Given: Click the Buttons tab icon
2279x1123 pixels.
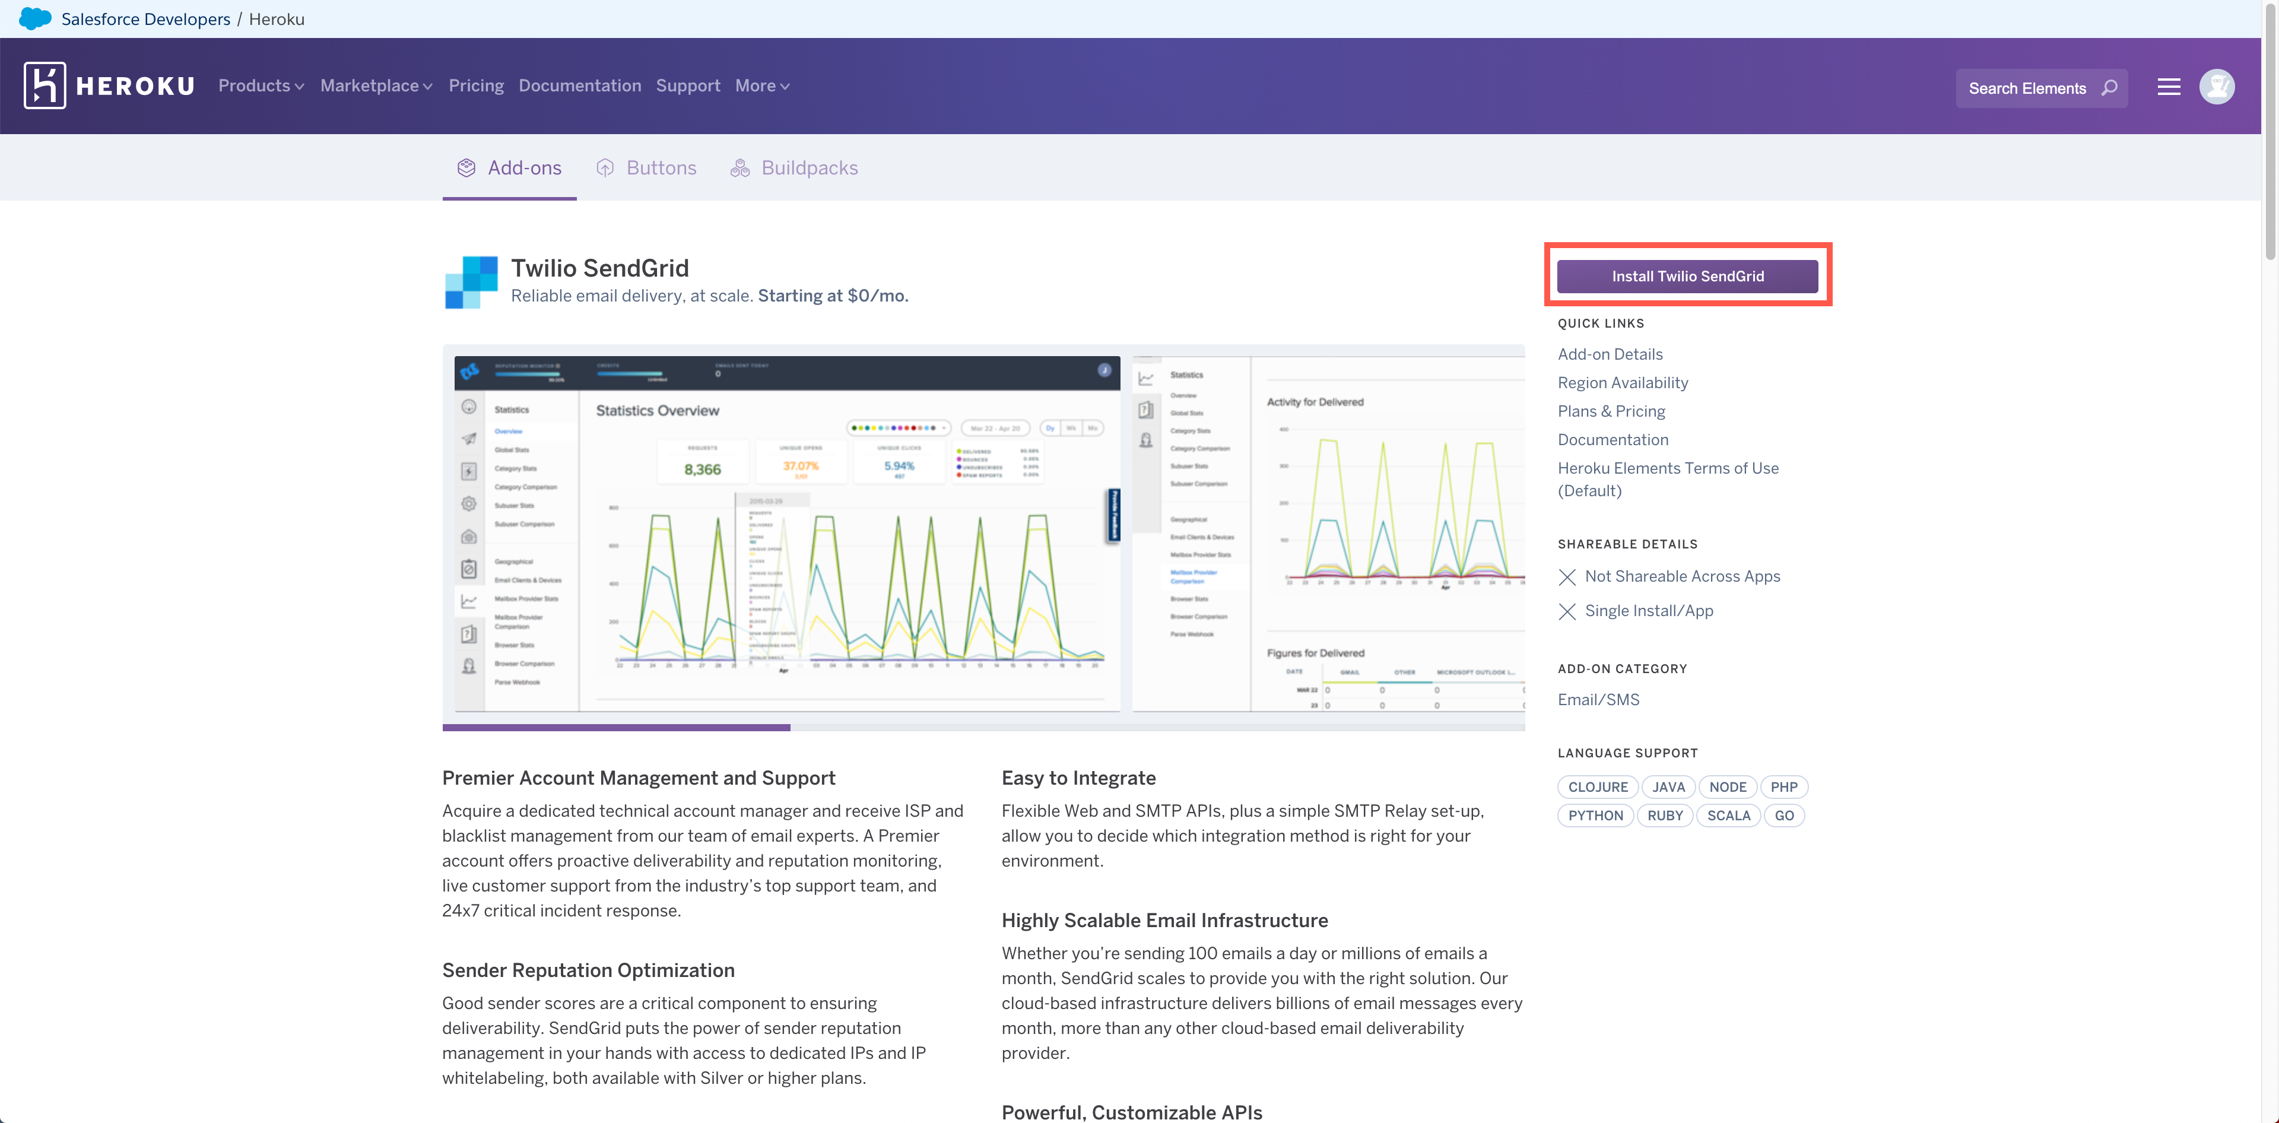Looking at the screenshot, I should click(605, 167).
